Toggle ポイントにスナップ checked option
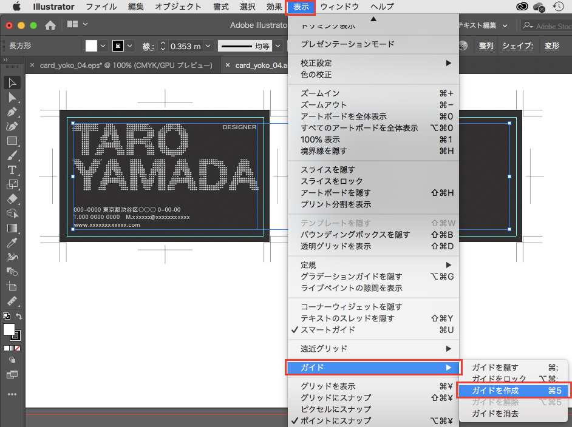Image resolution: width=572 pixels, height=427 pixels. coord(335,421)
